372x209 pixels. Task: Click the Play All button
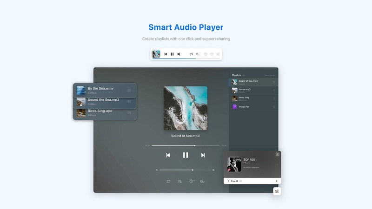(233, 181)
